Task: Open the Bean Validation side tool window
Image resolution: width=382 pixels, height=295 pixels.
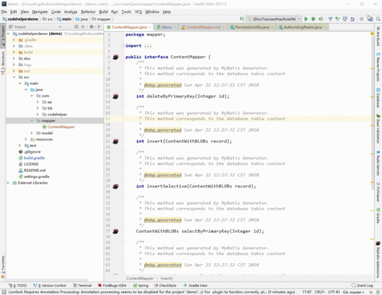Action: click(x=378, y=129)
